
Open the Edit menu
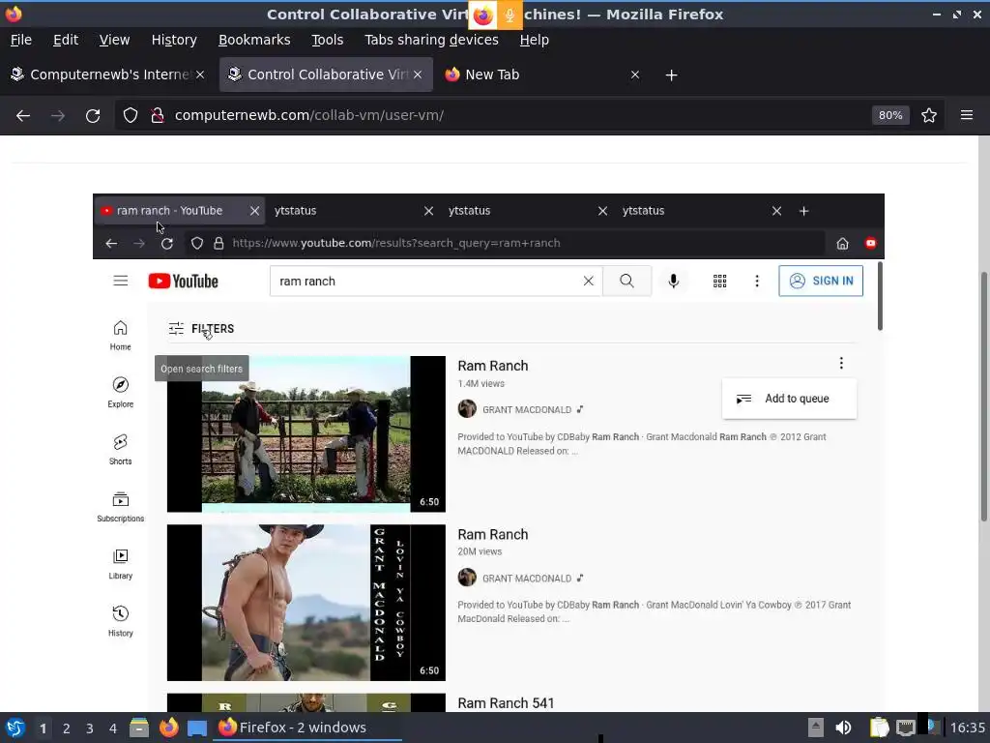[66, 40]
